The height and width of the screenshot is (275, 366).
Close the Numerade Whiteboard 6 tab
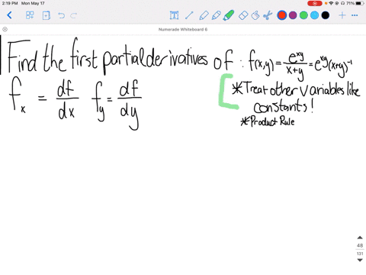click(5, 29)
